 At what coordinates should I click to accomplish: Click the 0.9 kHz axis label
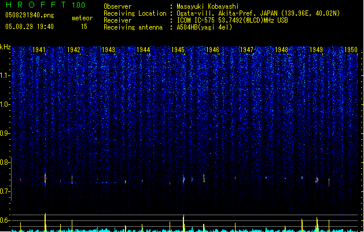(5, 133)
